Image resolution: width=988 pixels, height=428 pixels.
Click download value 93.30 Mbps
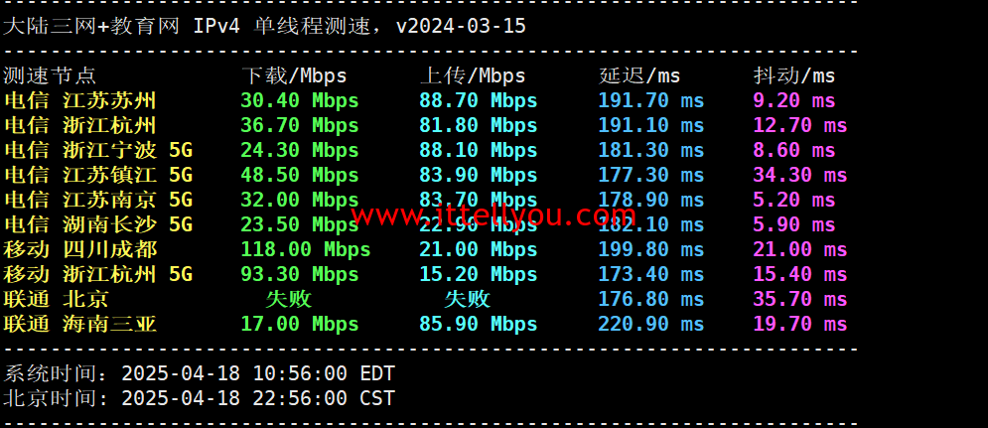point(300,274)
